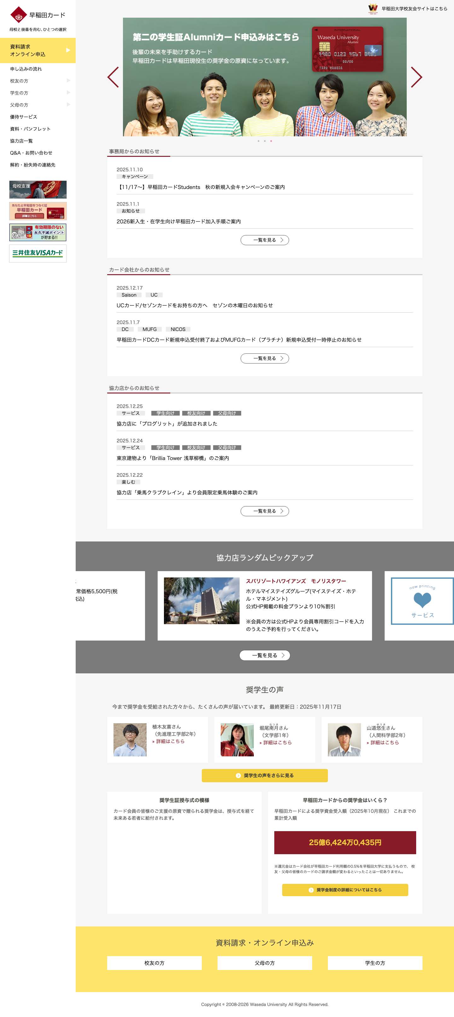Open 協力店一覧 menu item
Image resolution: width=454 pixels, height=1017 pixels.
coord(21,141)
